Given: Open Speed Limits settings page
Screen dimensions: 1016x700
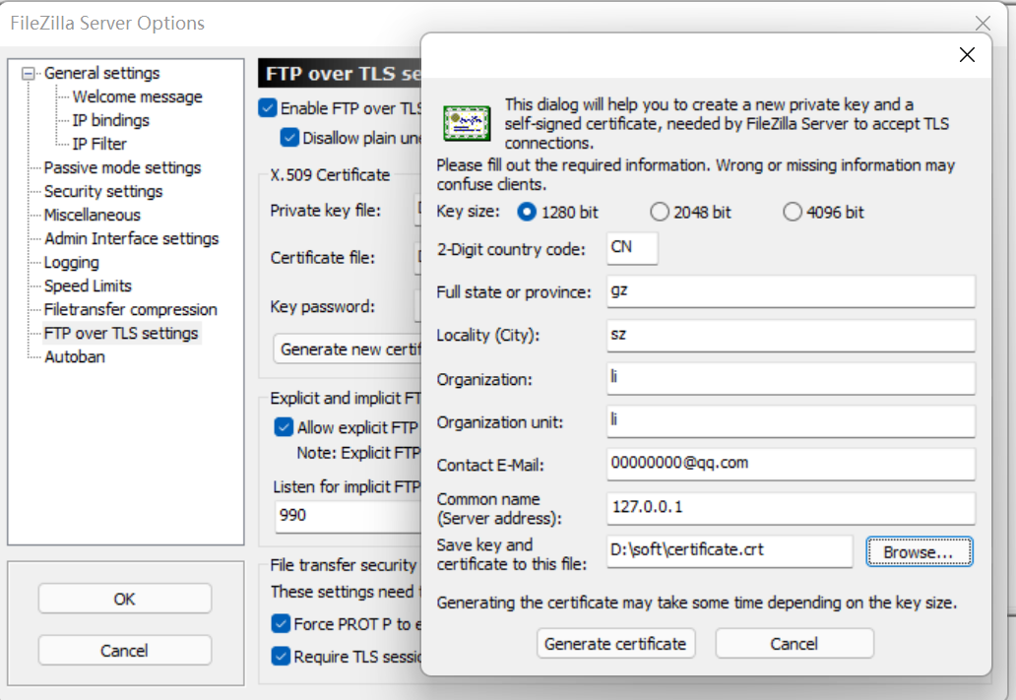Looking at the screenshot, I should pyautogui.click(x=88, y=286).
